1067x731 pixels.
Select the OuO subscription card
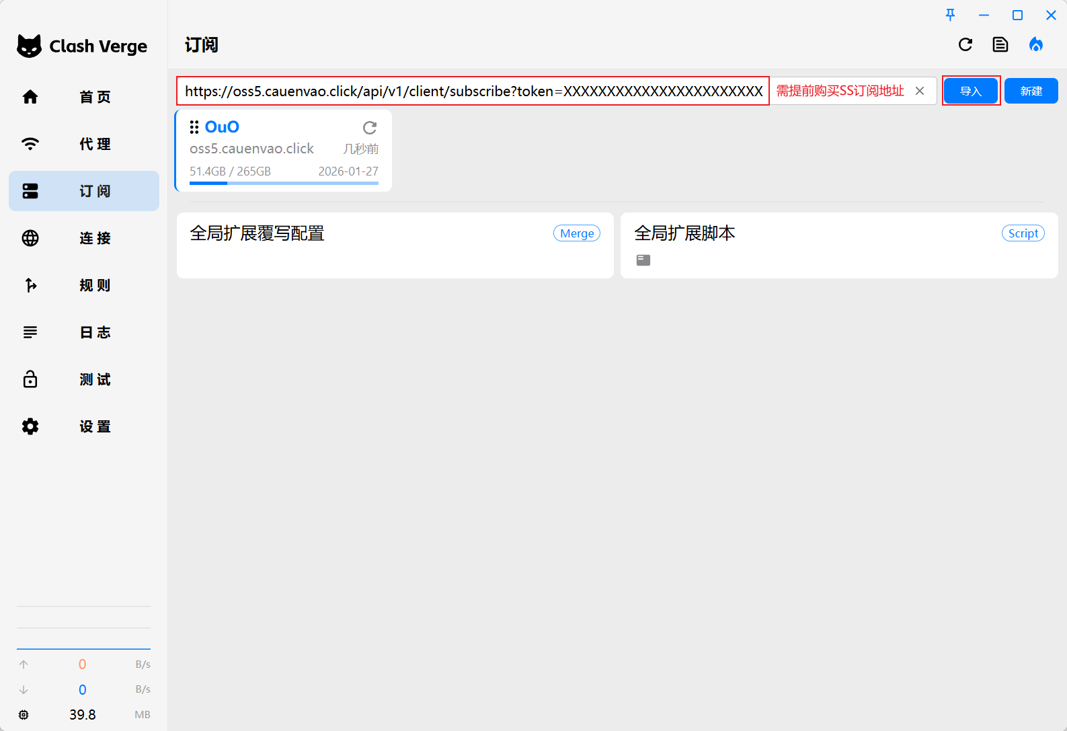[283, 151]
